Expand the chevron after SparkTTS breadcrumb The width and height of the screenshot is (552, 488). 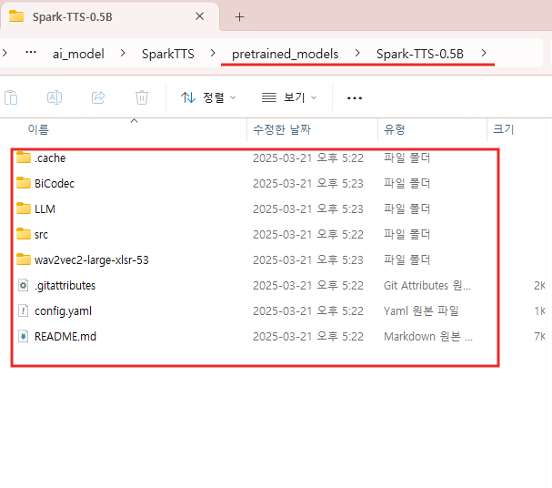point(213,53)
